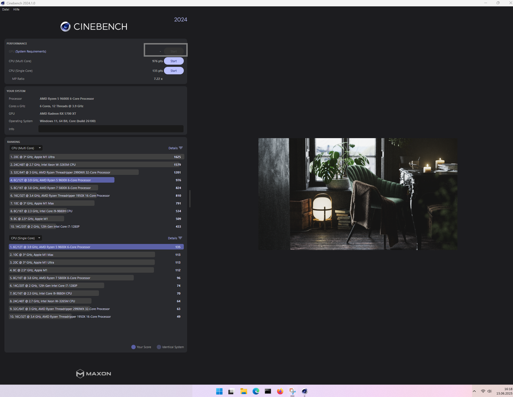Viewport: 513px width, 397px height.
Task: Show hidden system tray icons
Action: click(474, 391)
